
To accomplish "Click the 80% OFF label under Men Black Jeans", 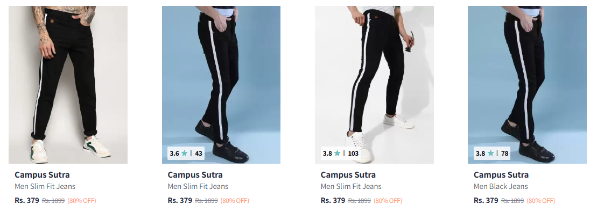I will (x=540, y=201).
